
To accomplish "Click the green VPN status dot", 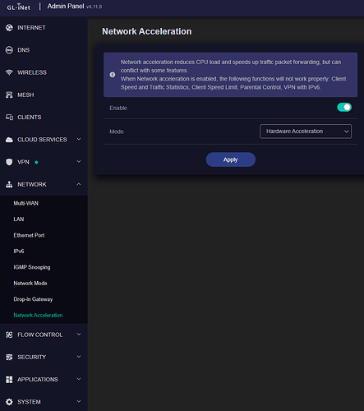I will [36, 162].
